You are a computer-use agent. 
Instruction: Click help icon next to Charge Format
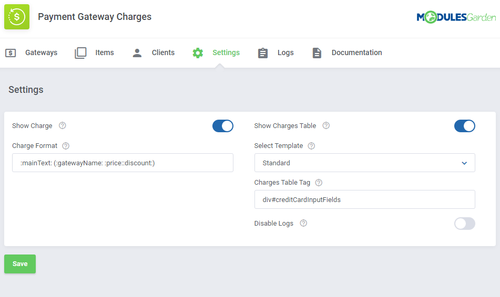66,146
